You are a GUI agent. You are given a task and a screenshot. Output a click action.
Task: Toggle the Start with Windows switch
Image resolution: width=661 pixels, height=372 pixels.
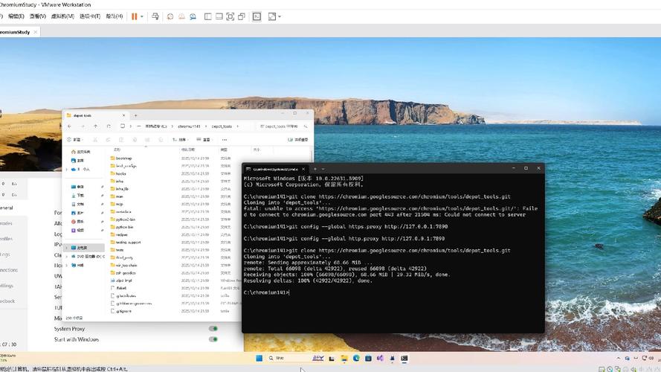point(213,339)
